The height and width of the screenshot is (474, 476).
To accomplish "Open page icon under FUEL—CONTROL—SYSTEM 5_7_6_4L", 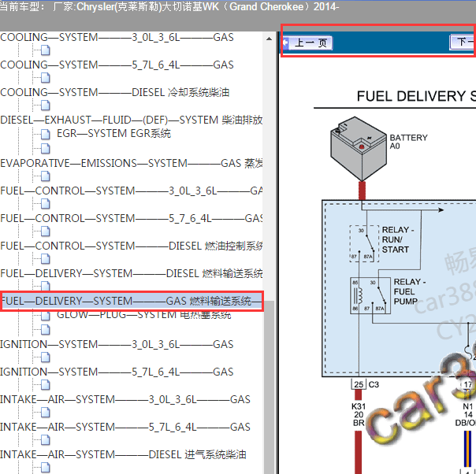I will tap(45, 231).
